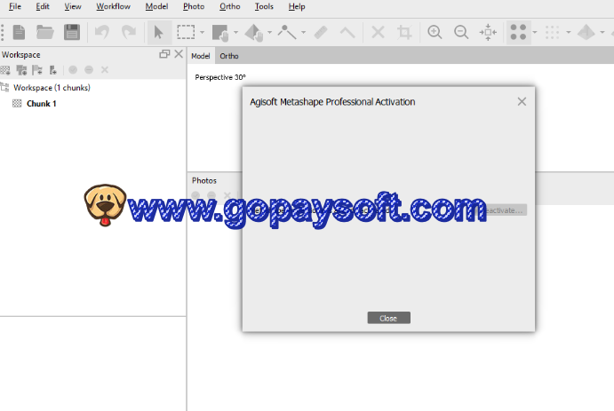Screen dimensions: 614x411
Task: Open the Model menu
Action: pos(156,6)
